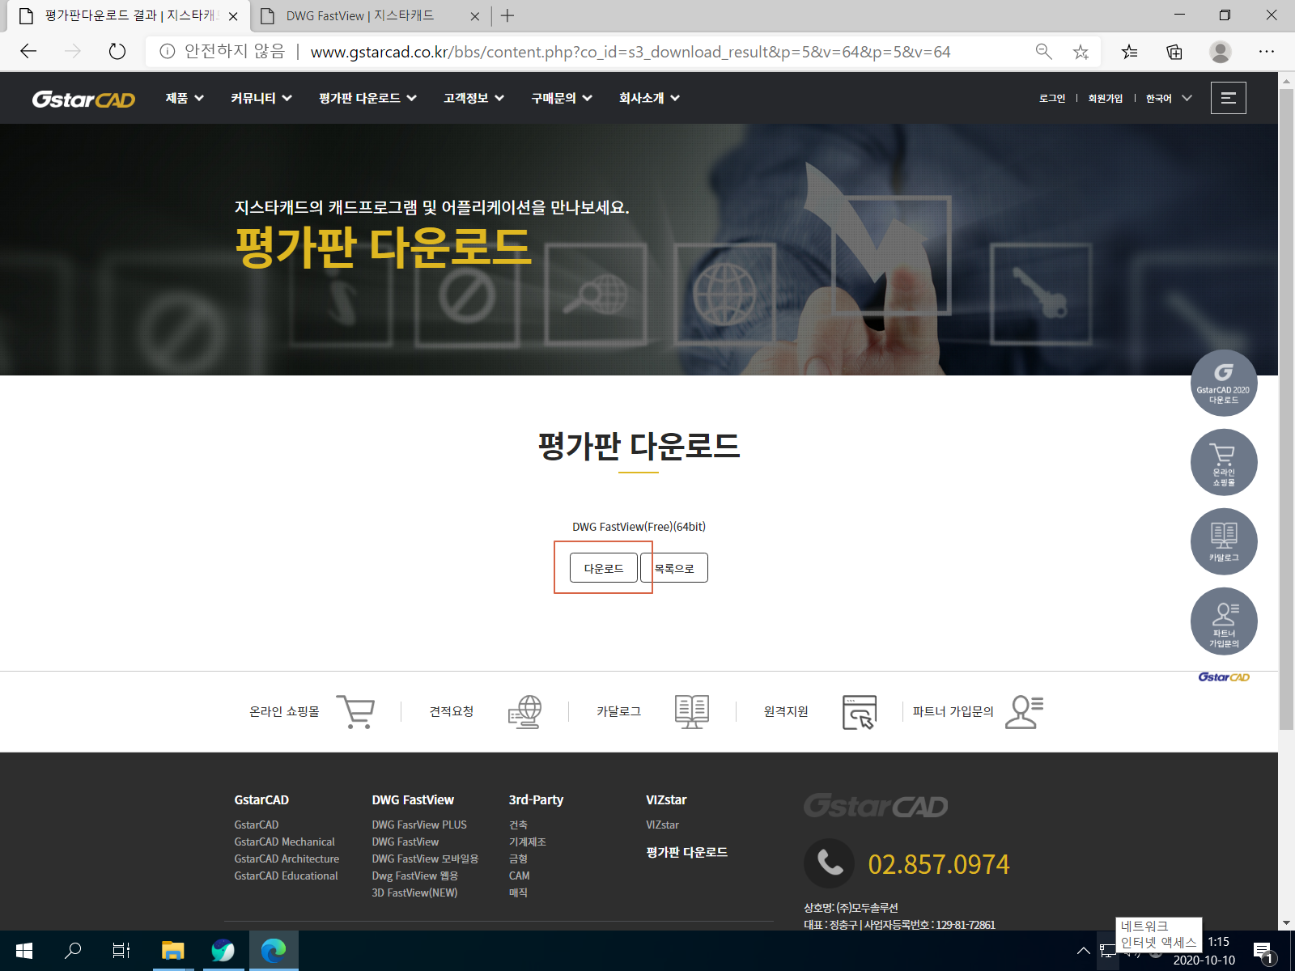Click DWG FasrView PLUS footer link
Viewport: 1295px width, 971px height.
[x=419, y=825]
